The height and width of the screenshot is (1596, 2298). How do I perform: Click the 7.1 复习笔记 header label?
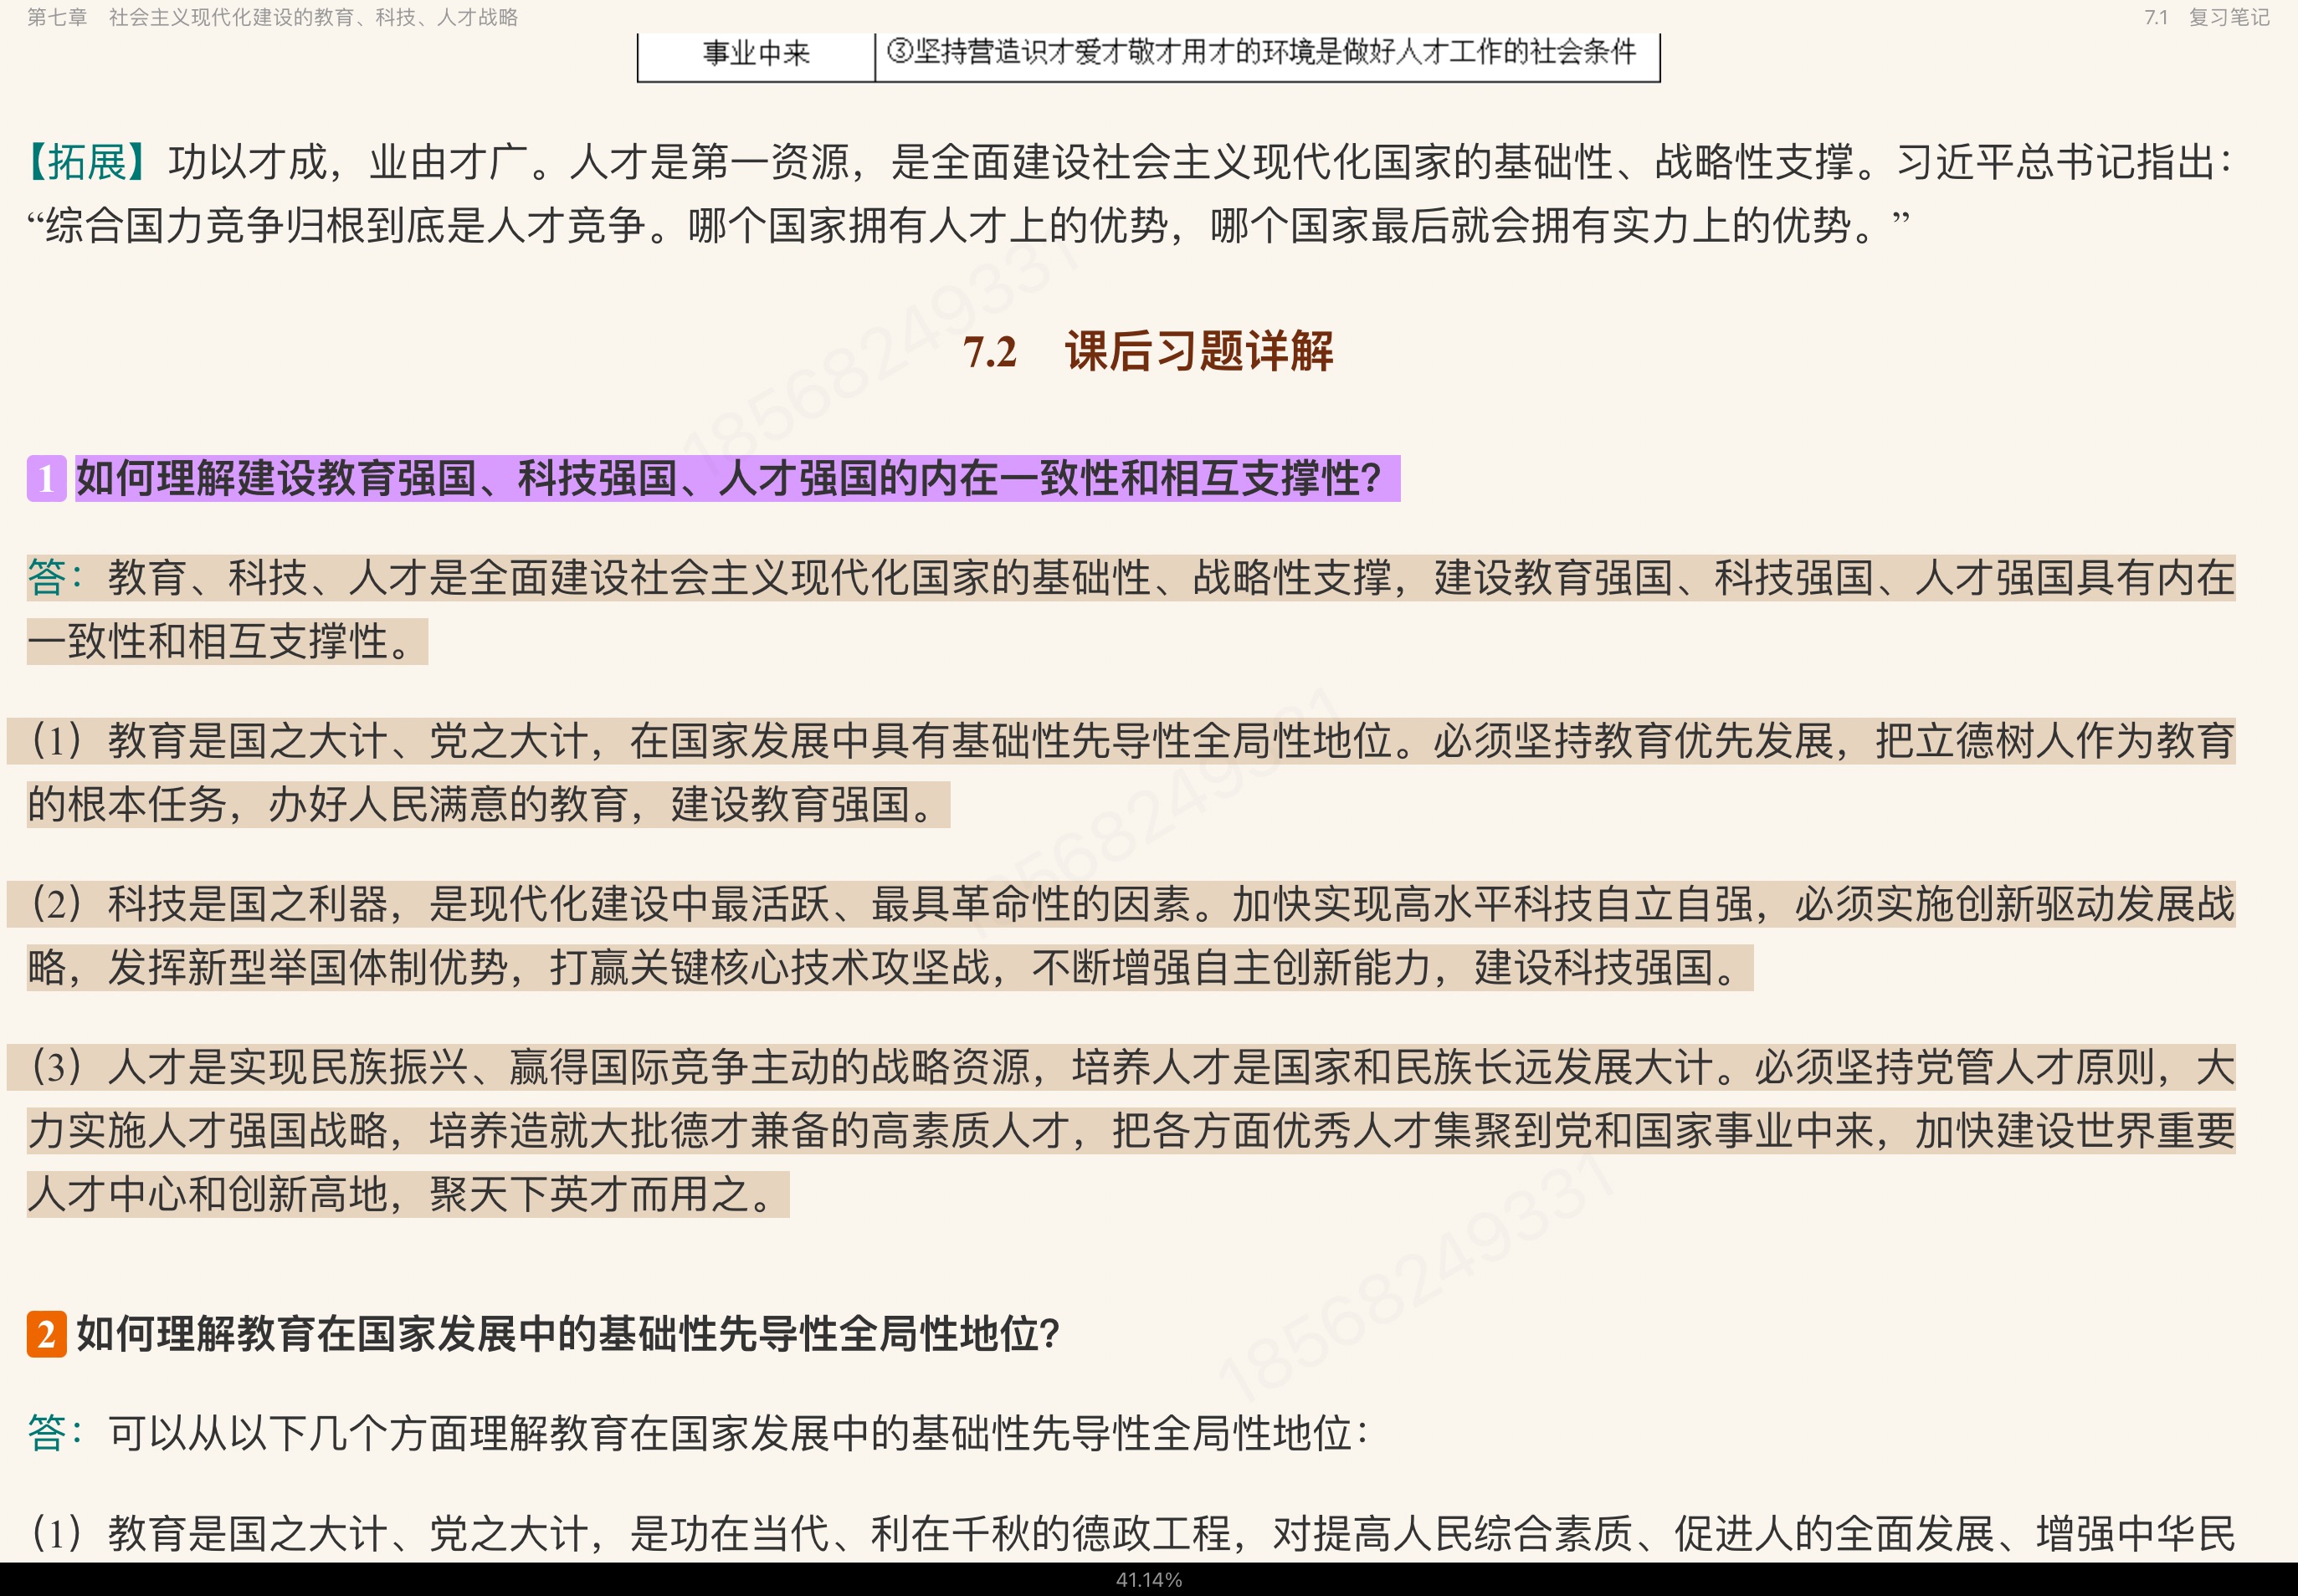[2206, 17]
